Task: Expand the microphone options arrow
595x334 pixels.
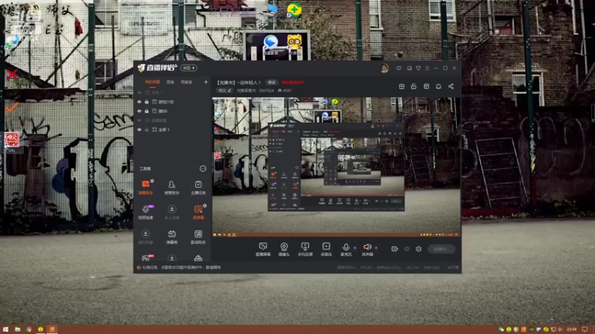Action: pos(355,248)
